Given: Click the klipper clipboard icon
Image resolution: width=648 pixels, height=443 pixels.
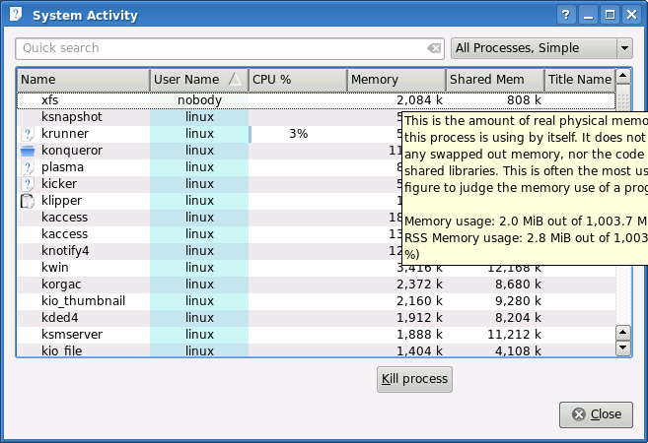Looking at the screenshot, I should click(28, 201).
